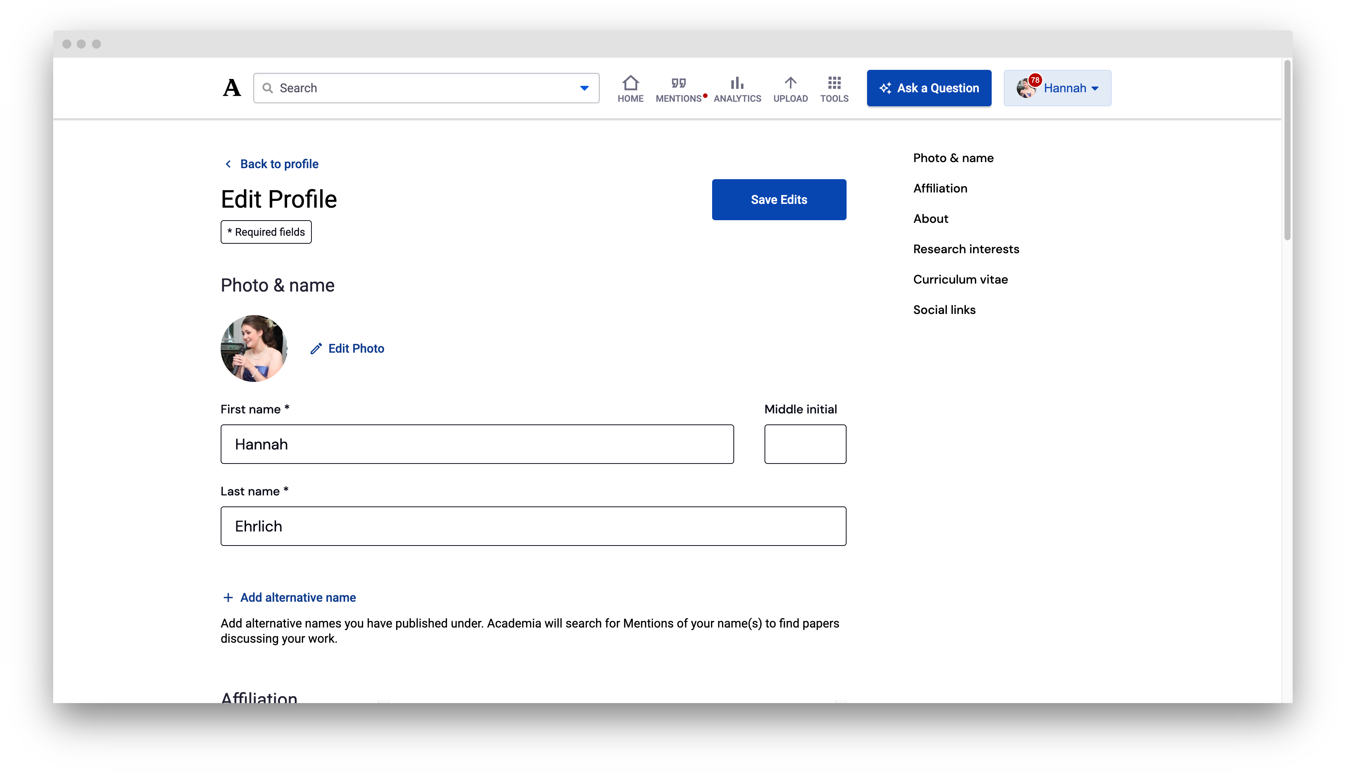The height and width of the screenshot is (779, 1346).
Task: Jump to Photo & name section in sidebar
Action: [953, 158]
